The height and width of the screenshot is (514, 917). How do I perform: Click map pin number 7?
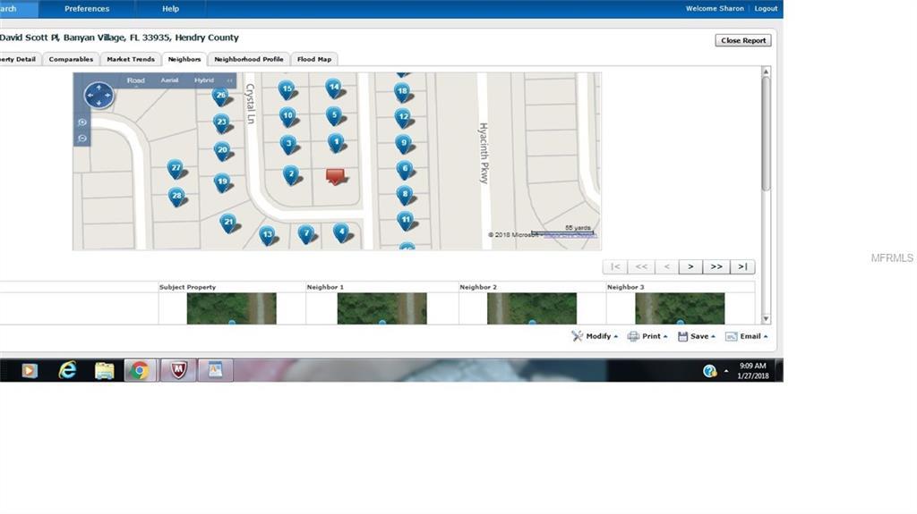click(306, 234)
